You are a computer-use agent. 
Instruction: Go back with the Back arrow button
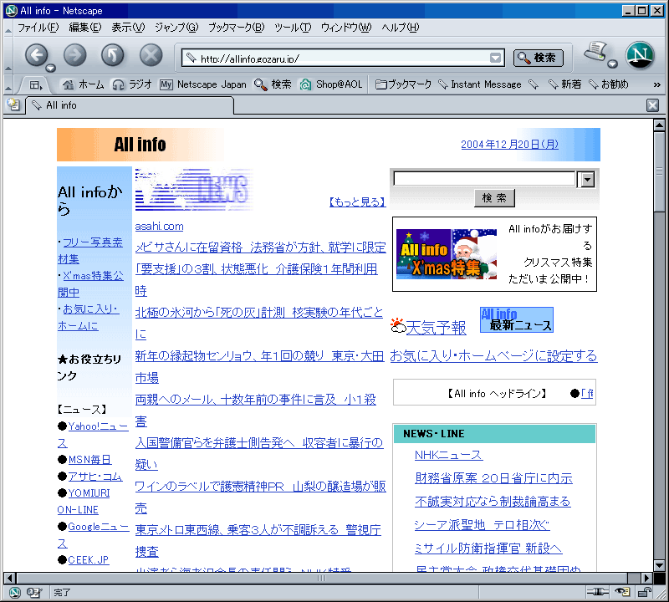point(36,55)
